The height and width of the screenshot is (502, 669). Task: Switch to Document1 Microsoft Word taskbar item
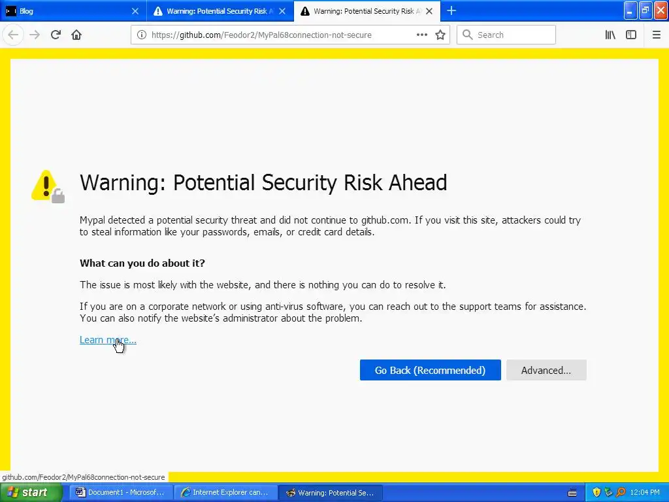tap(120, 493)
